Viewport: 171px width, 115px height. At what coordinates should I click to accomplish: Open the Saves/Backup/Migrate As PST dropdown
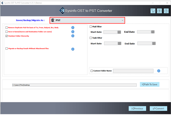tap(87, 20)
